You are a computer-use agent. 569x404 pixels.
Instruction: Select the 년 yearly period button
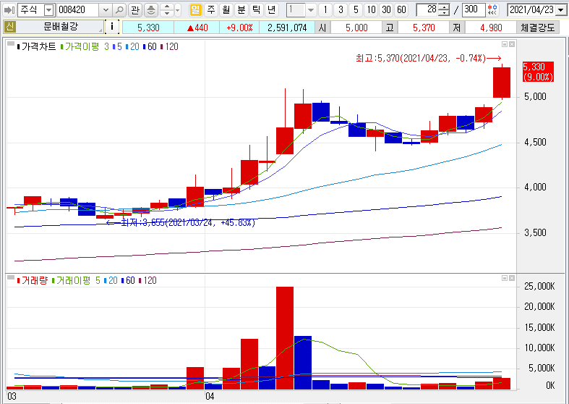click(x=271, y=10)
